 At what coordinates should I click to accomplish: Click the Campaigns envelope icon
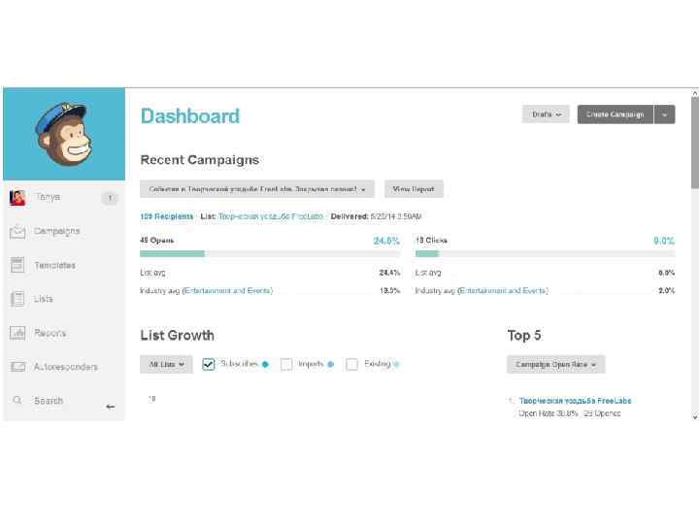click(17, 231)
